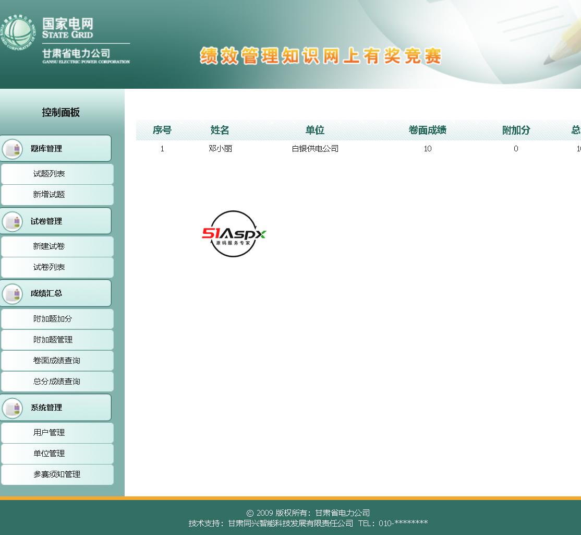Open the 试卷列表 menu entry
Screen dimensions: 581x535
pyautogui.click(x=49, y=267)
